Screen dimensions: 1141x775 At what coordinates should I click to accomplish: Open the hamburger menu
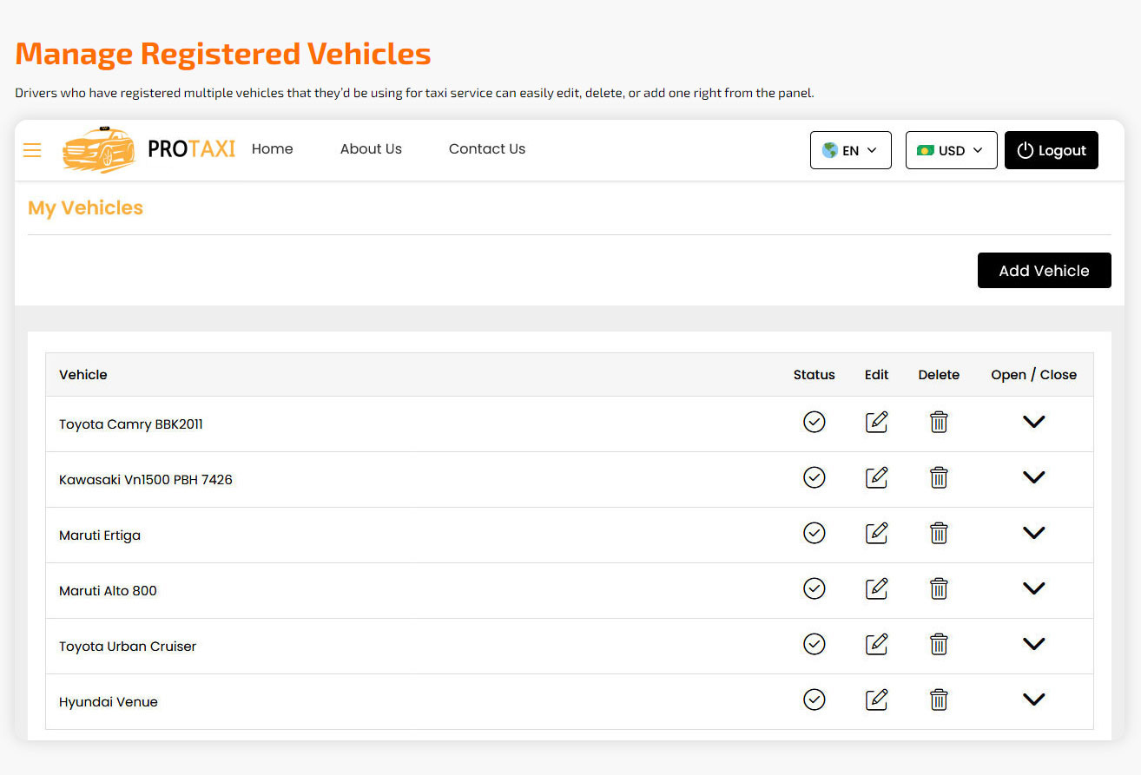[x=32, y=149]
